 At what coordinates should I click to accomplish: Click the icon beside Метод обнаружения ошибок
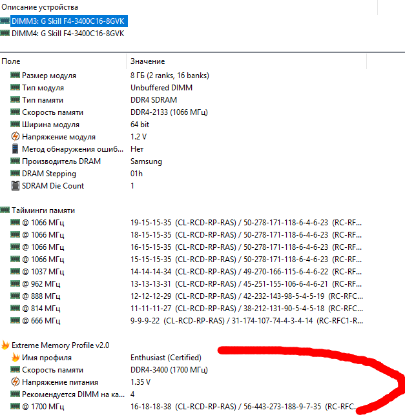pyautogui.click(x=15, y=149)
